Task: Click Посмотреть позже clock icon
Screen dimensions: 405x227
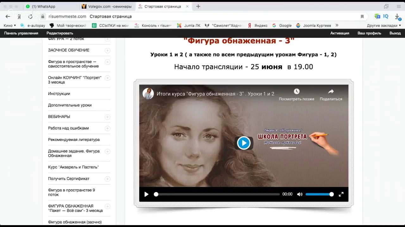Action: [x=296, y=91]
